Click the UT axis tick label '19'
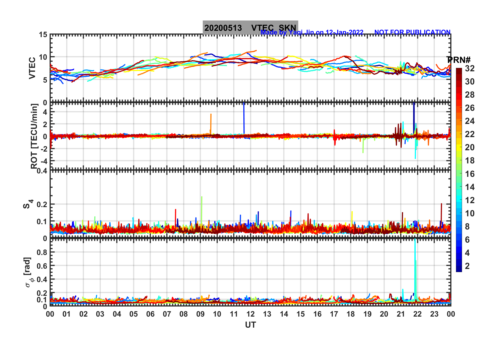The width and height of the screenshot is (501, 340). tap(367, 314)
